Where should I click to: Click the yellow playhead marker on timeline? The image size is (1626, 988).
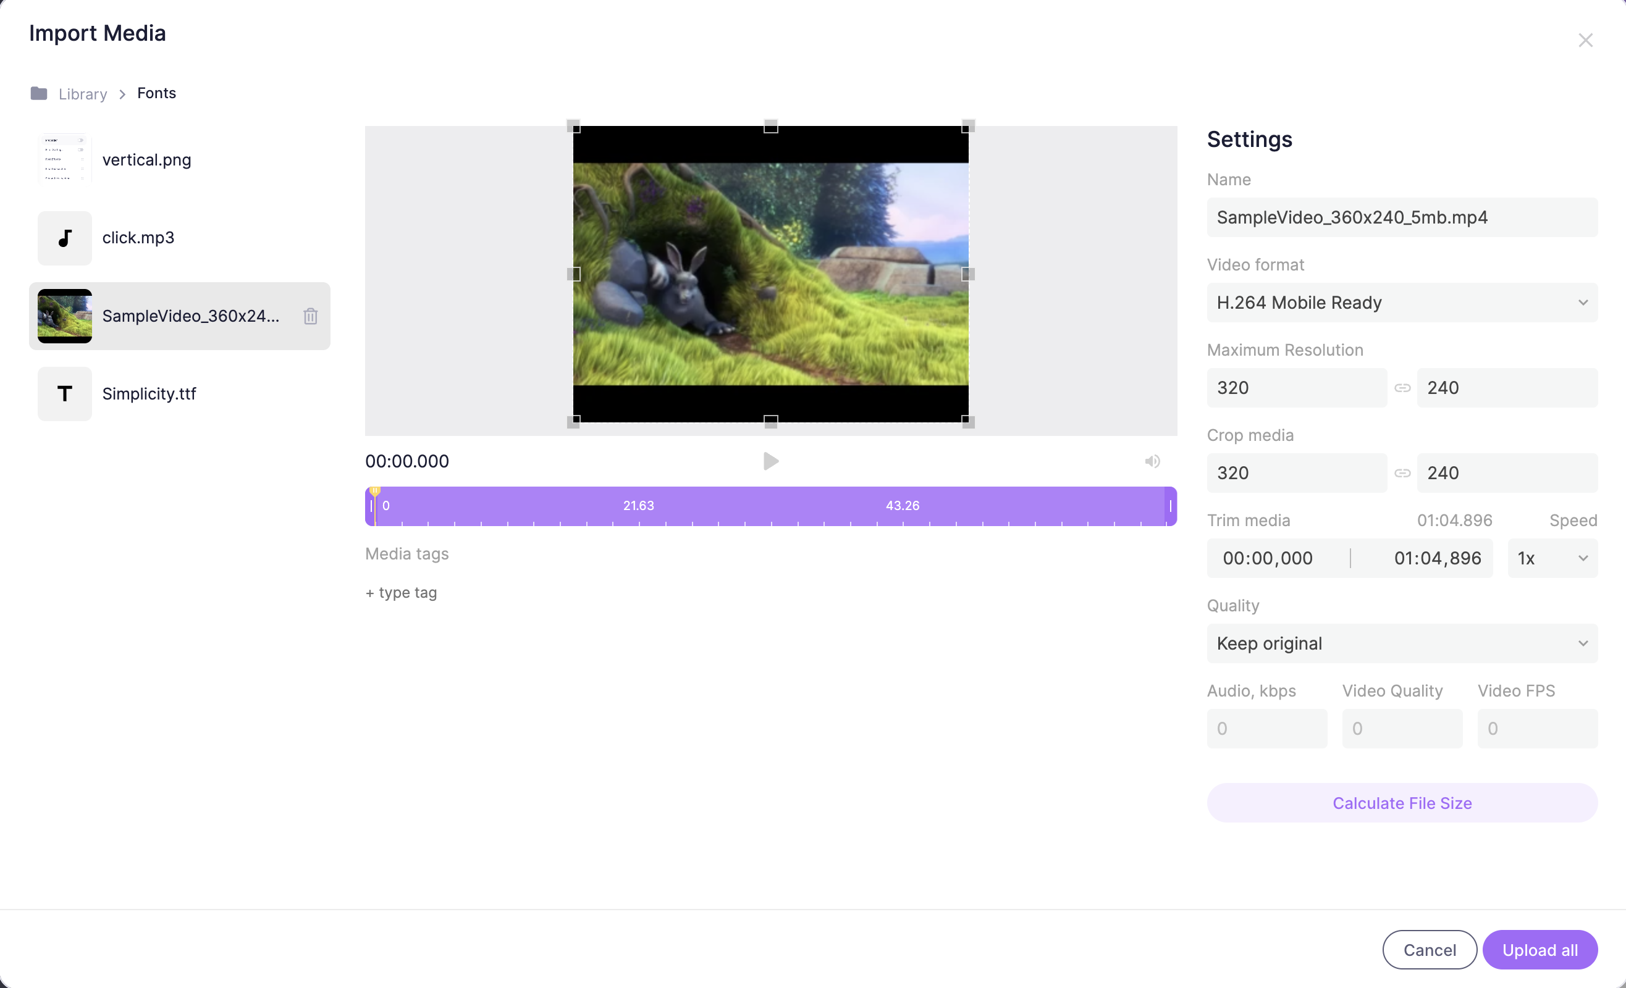pyautogui.click(x=375, y=492)
